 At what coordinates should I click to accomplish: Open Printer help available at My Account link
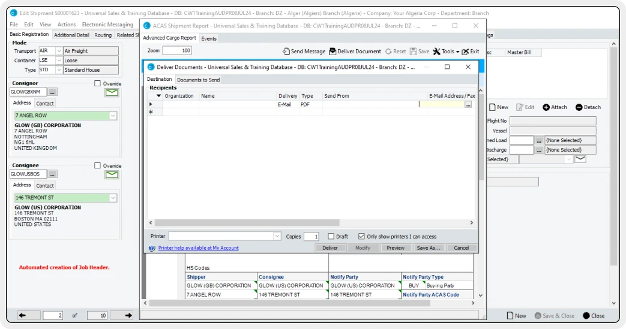click(x=198, y=248)
